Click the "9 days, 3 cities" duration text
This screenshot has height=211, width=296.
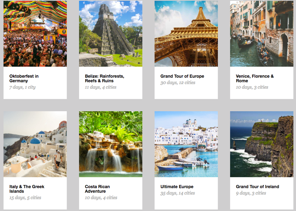(x=251, y=193)
